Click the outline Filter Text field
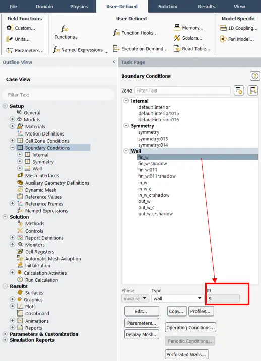This screenshot has width=261, height=361. (x=58, y=95)
